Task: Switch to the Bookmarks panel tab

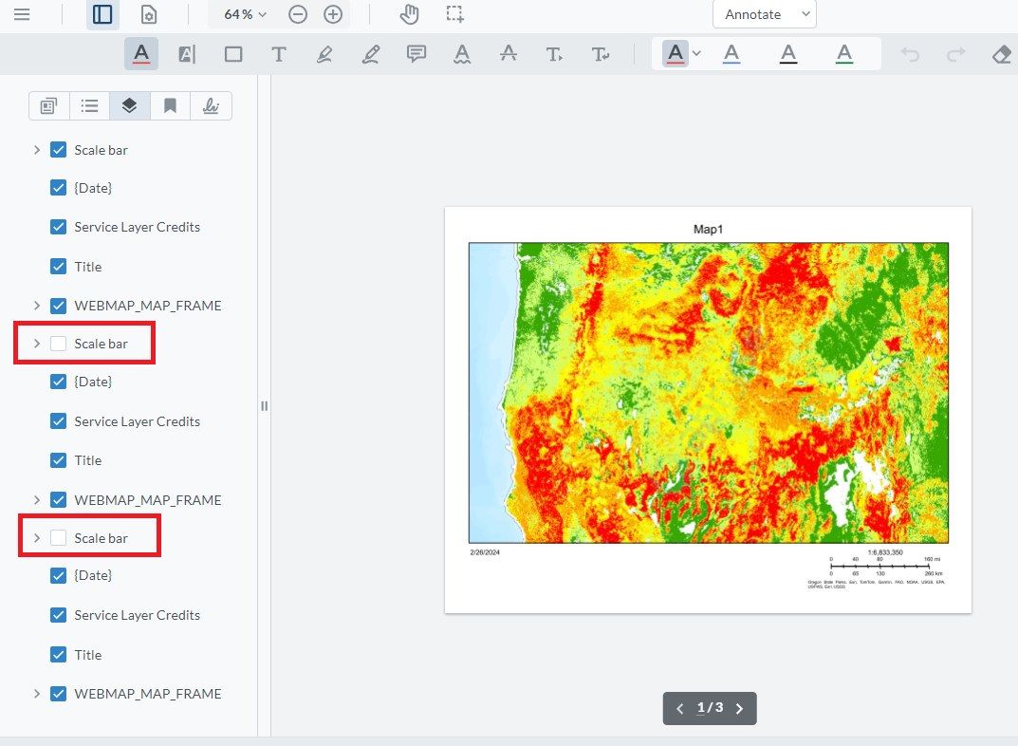Action: tap(170, 105)
